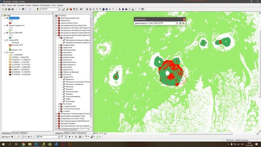The image size is (261, 147).
Task: Click the Add Data yellow plus icon
Action: click(38, 9)
